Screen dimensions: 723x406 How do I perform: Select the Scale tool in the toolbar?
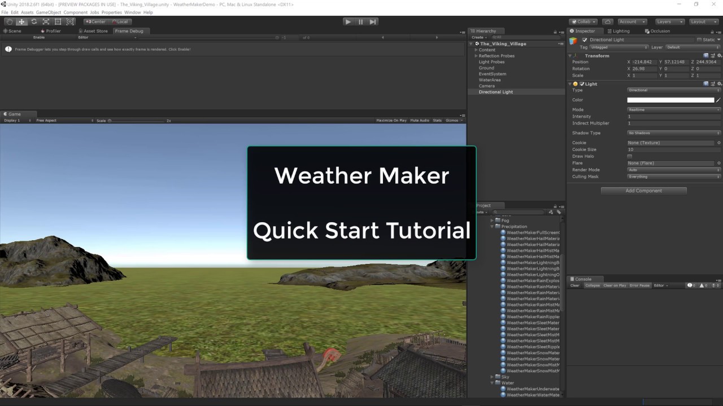point(46,21)
